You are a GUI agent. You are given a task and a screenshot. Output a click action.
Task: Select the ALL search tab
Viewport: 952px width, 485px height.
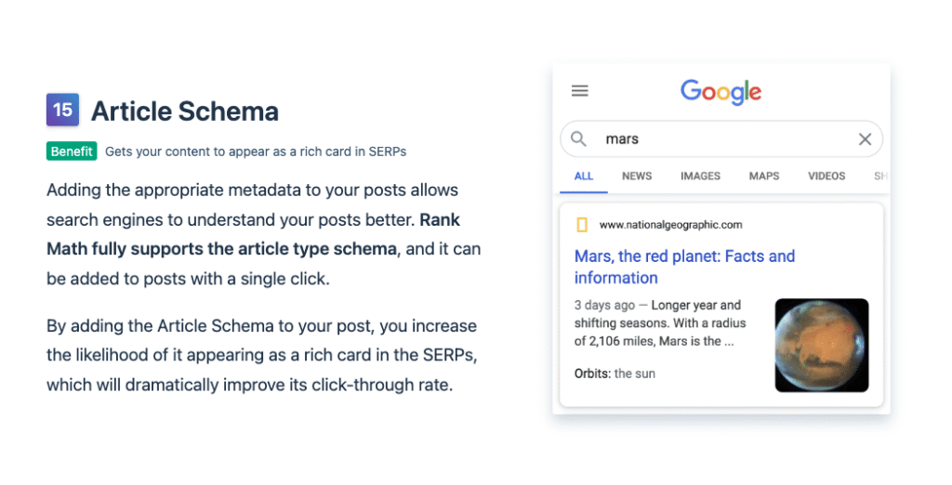(584, 177)
